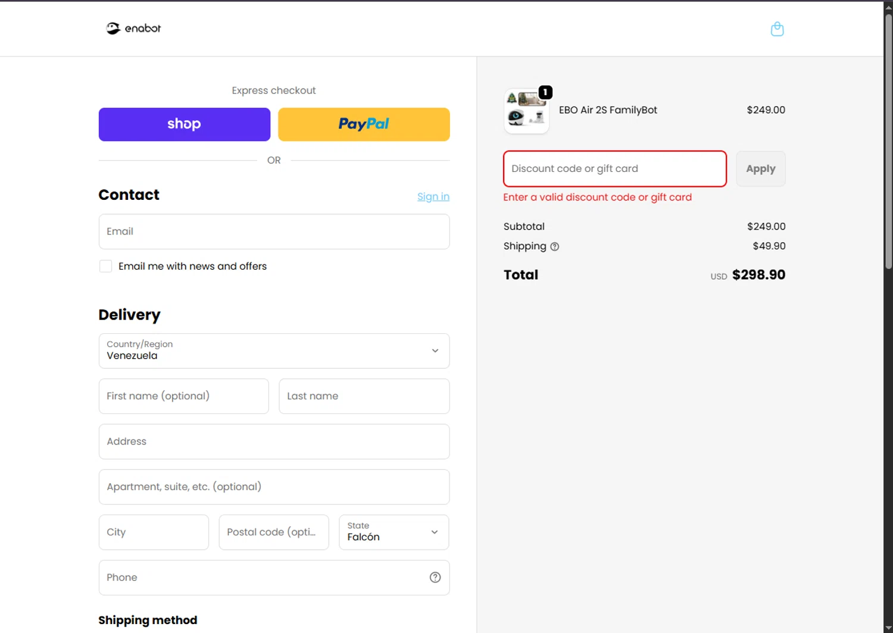Click the 'Shipping method' heading
Image resolution: width=893 pixels, height=633 pixels.
click(148, 620)
